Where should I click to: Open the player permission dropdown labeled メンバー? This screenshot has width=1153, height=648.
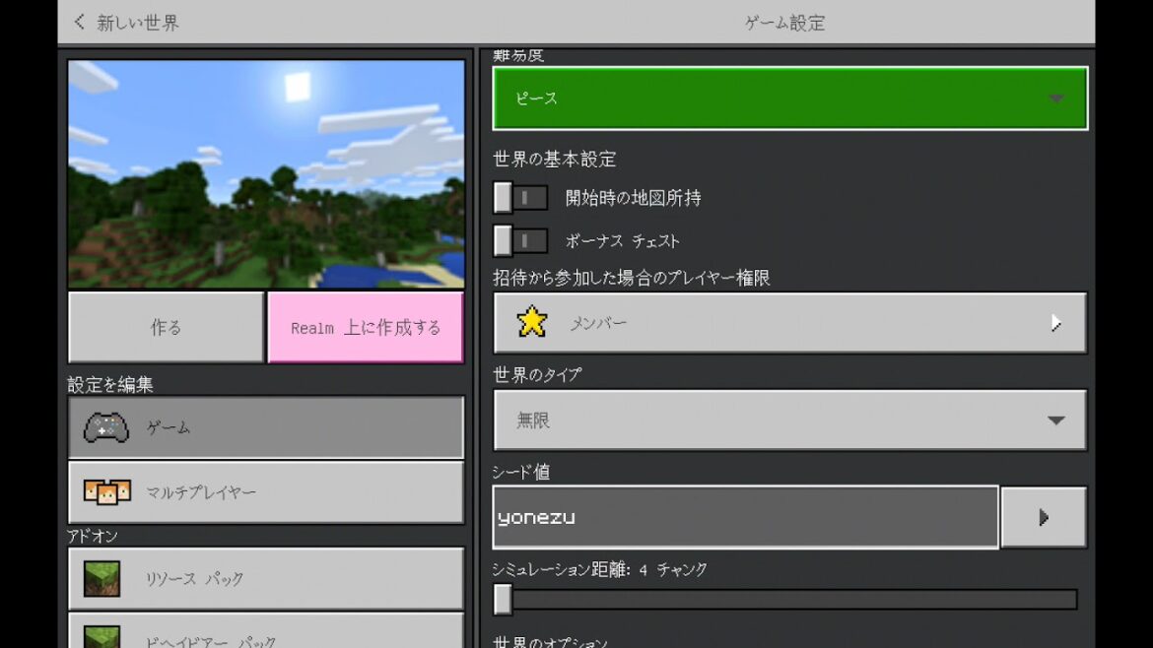click(x=789, y=323)
